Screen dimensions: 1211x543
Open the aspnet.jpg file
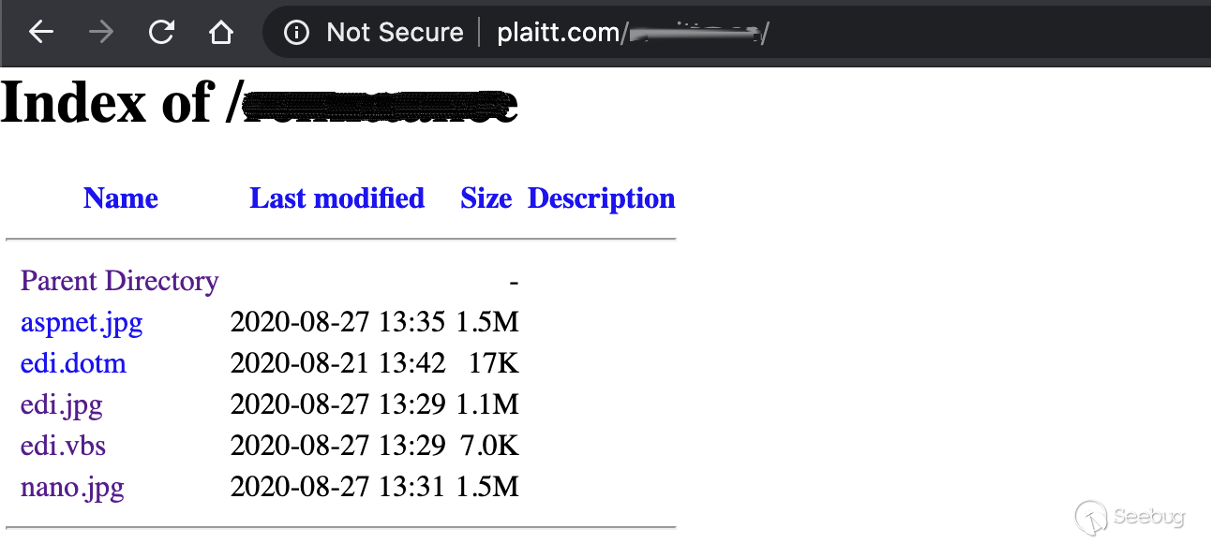coord(82,323)
